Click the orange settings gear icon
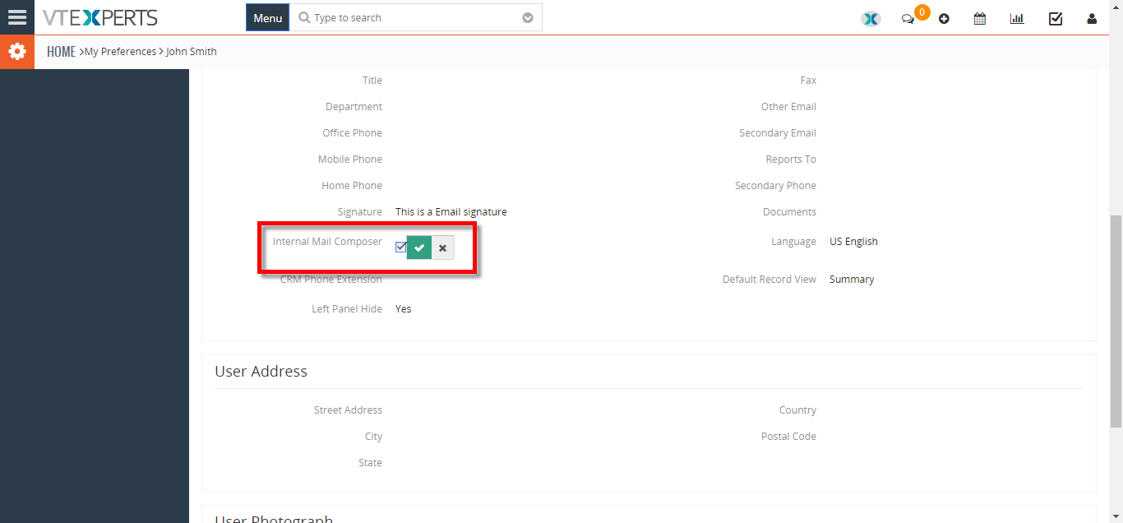Image resolution: width=1123 pixels, height=523 pixels. tap(17, 51)
